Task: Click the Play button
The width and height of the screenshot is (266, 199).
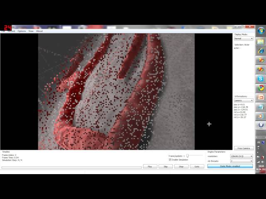Action: 150,167
